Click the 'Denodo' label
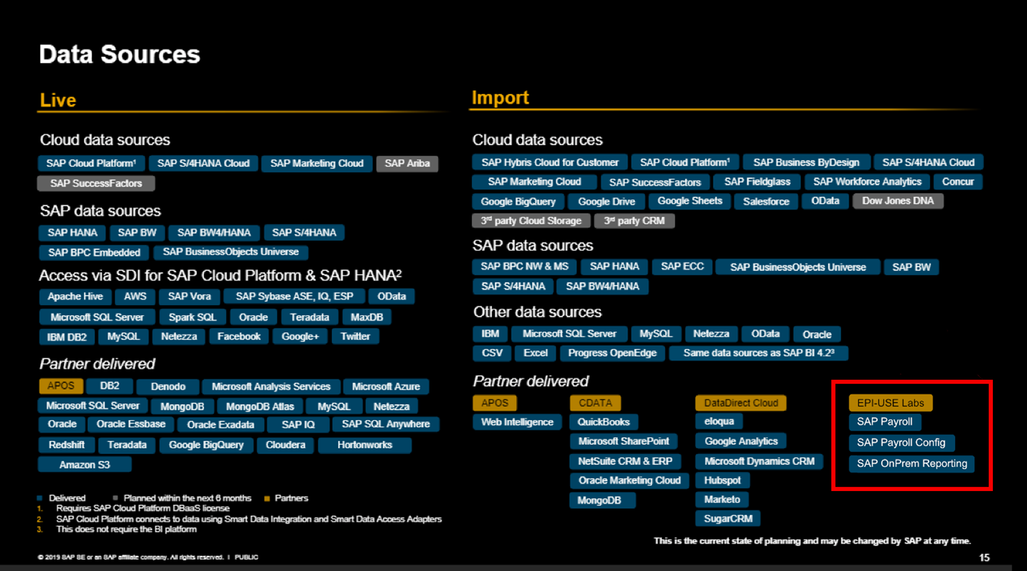This screenshot has height=571, width=1027. click(168, 387)
